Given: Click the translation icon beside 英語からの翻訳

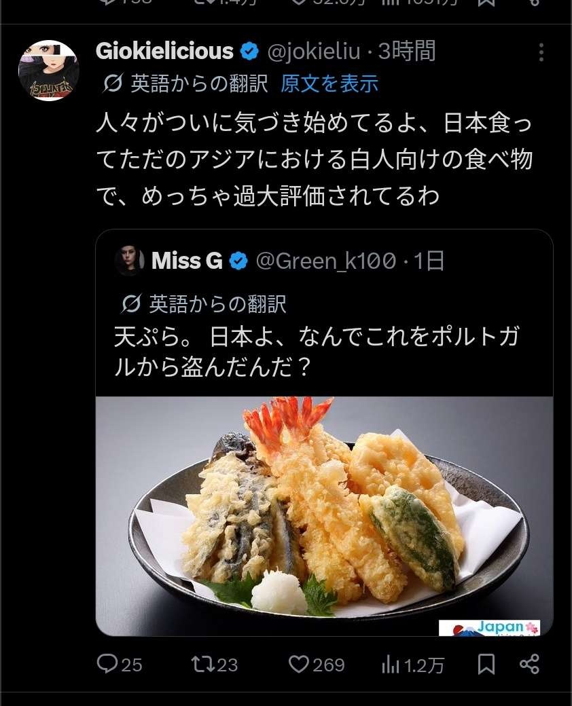Looking at the screenshot, I should pyautogui.click(x=112, y=83).
